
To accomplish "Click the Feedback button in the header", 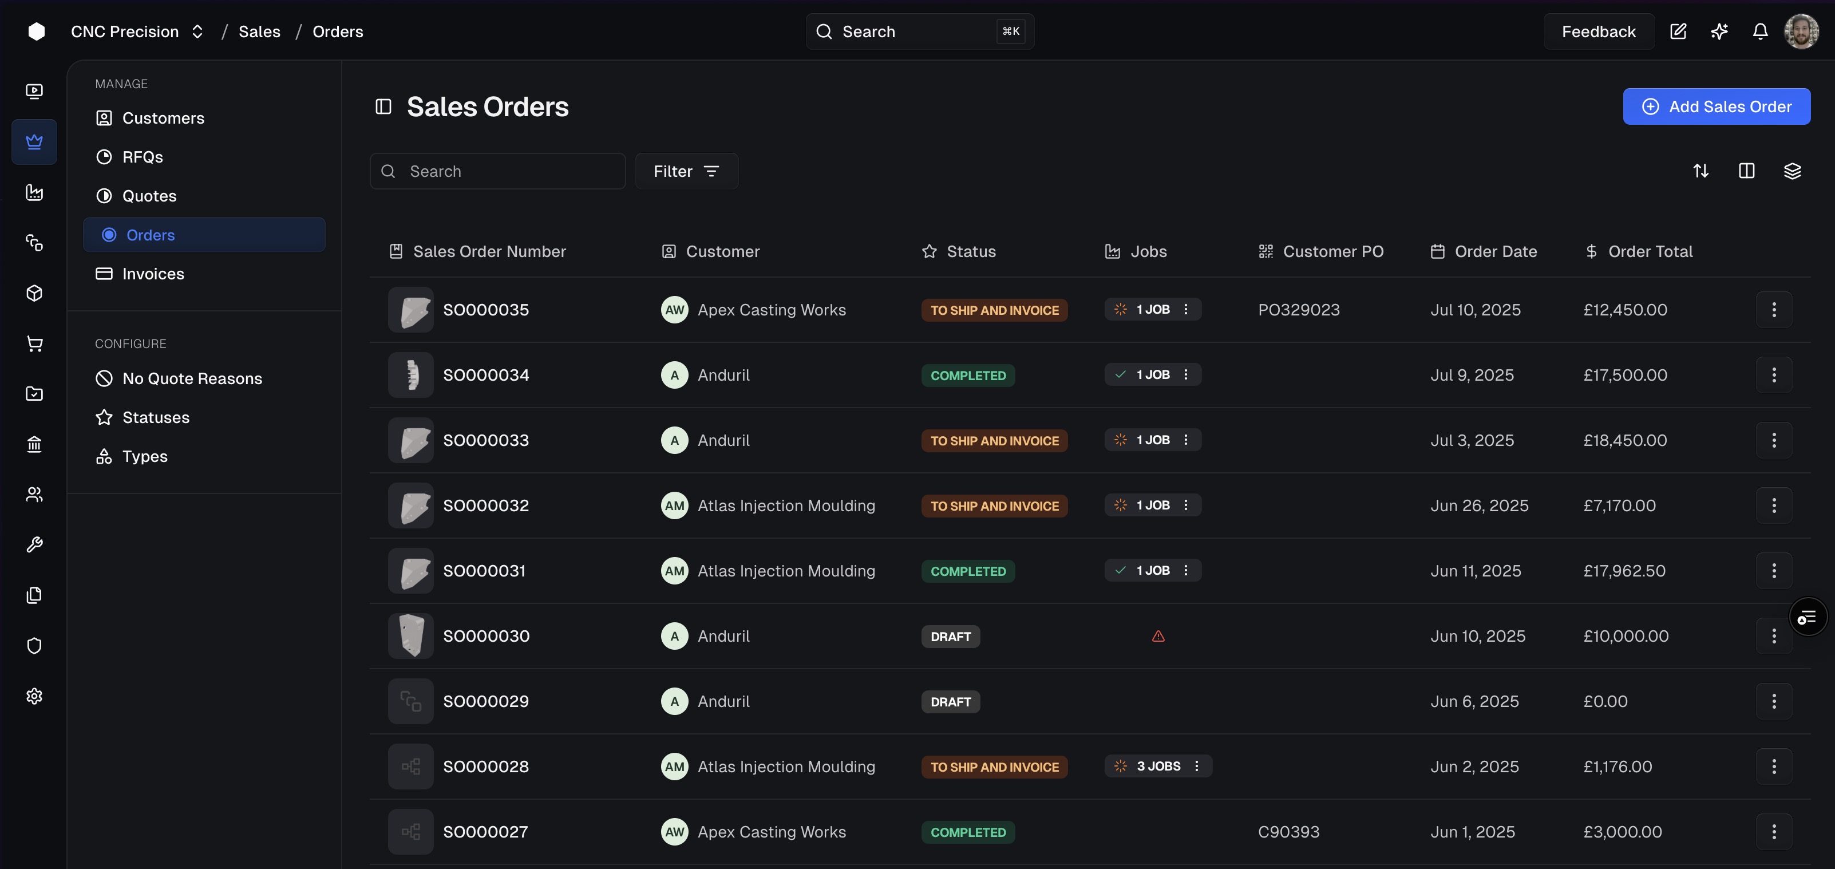I will [1598, 31].
